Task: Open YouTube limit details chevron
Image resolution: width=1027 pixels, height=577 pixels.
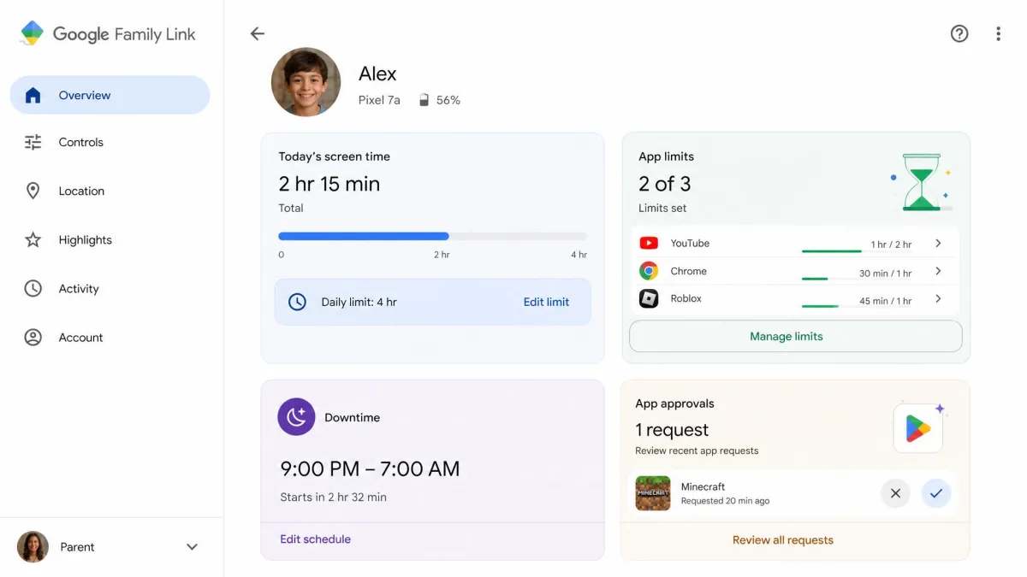Action: point(938,244)
